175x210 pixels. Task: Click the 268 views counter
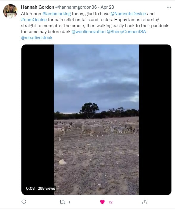pos(46,188)
